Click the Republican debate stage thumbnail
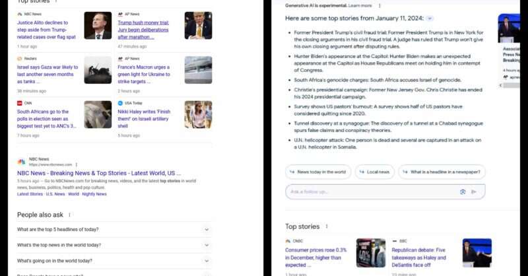 pyautogui.click(x=477, y=253)
